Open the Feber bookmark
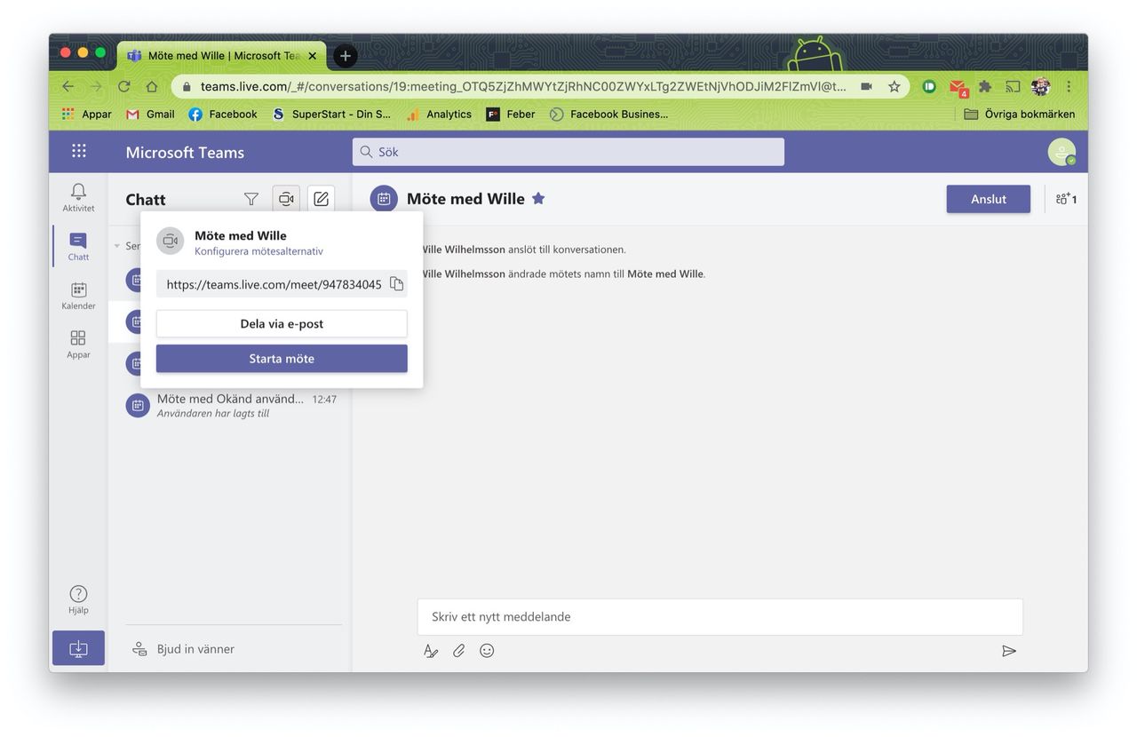The image size is (1137, 737). [x=511, y=114]
